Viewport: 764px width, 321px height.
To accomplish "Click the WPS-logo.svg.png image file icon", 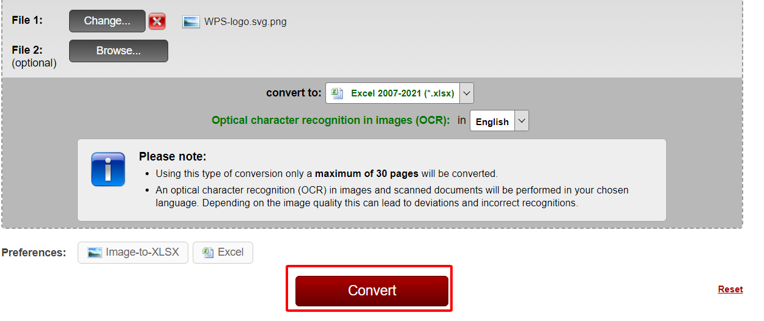I will point(191,22).
